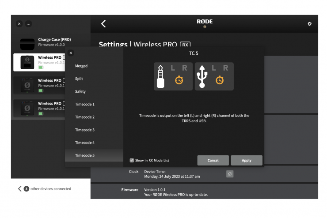This screenshot has height=218, width=327.
Task: Select Timecode 5 in the list
Action: 85,155
